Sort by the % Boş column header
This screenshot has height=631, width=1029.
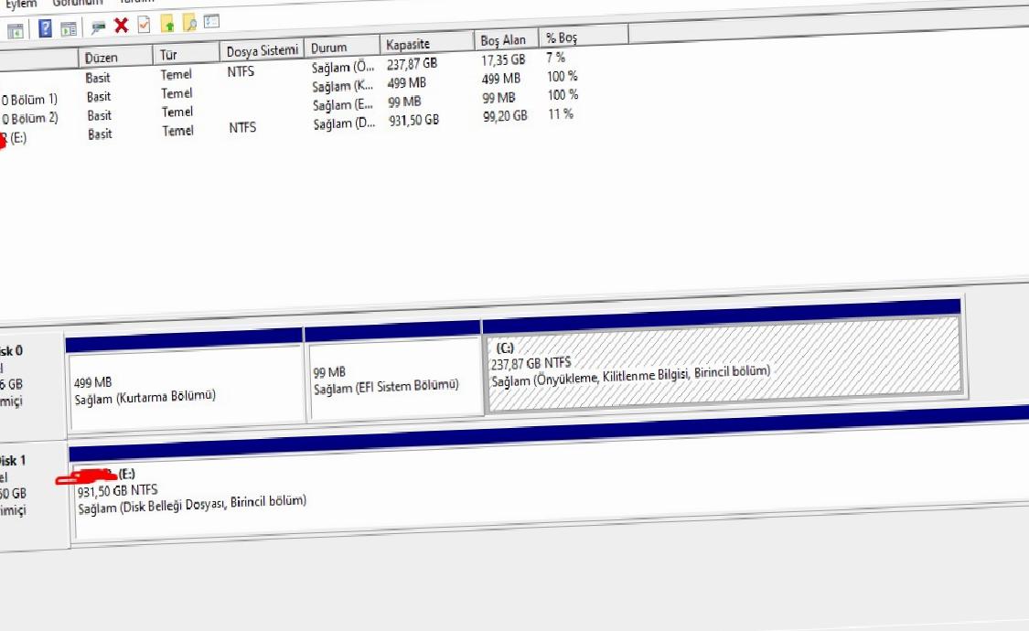[x=584, y=37]
